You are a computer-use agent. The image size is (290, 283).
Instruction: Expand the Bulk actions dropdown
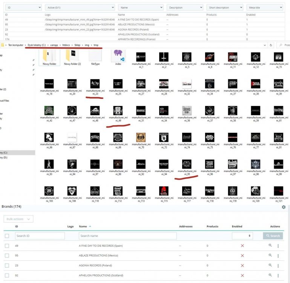point(18,219)
